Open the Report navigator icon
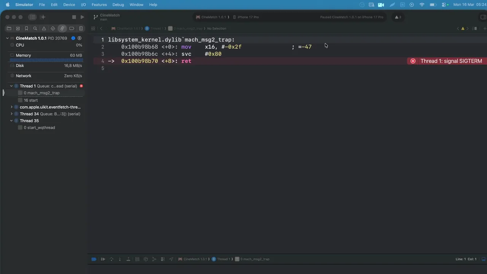487x274 pixels. tap(81, 29)
